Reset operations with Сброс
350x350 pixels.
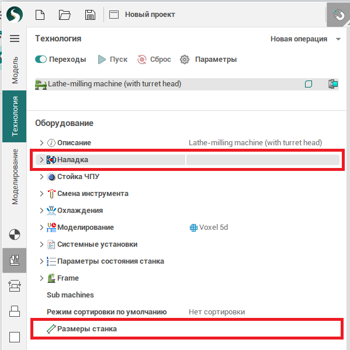point(154,60)
